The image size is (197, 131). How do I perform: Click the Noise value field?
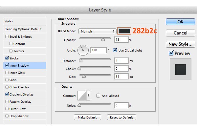pyautogui.click(x=121, y=105)
